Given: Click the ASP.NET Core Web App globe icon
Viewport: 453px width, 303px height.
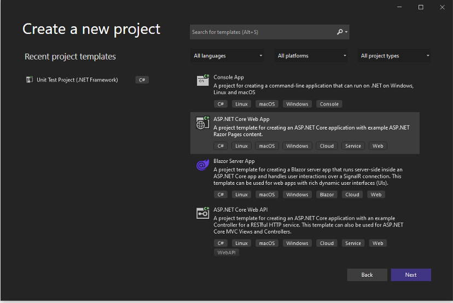Looking at the screenshot, I should coord(202,123).
